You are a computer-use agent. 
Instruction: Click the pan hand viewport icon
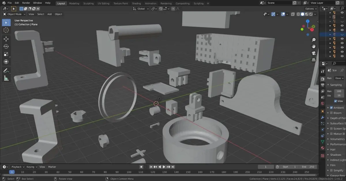(x=314, y=47)
